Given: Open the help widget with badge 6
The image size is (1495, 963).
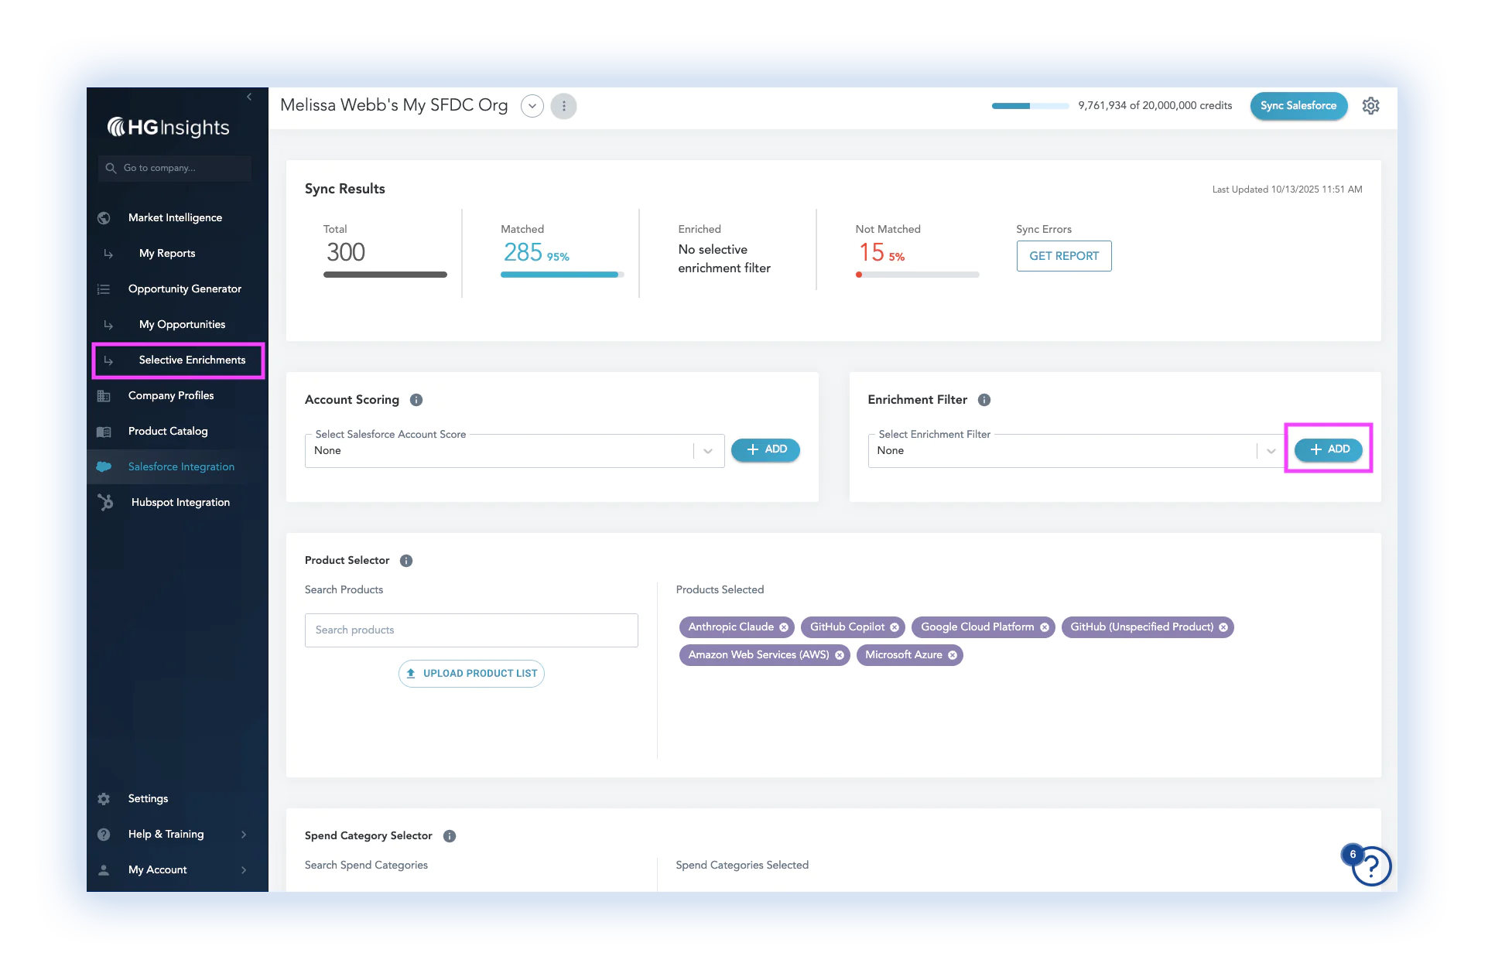Looking at the screenshot, I should pyautogui.click(x=1371, y=866).
